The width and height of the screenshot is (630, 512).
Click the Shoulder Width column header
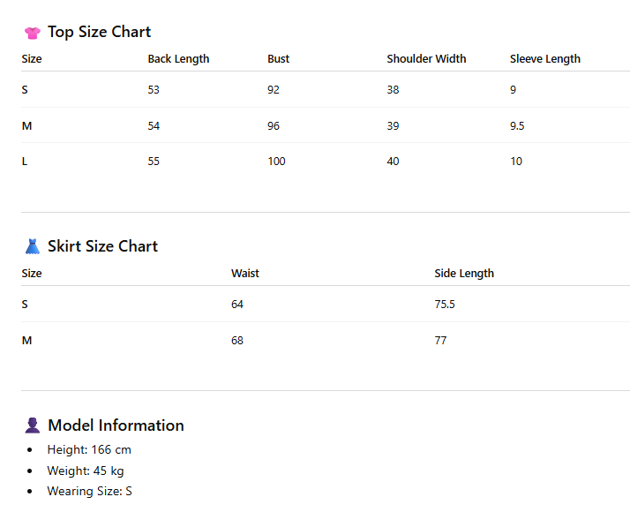[x=426, y=58]
